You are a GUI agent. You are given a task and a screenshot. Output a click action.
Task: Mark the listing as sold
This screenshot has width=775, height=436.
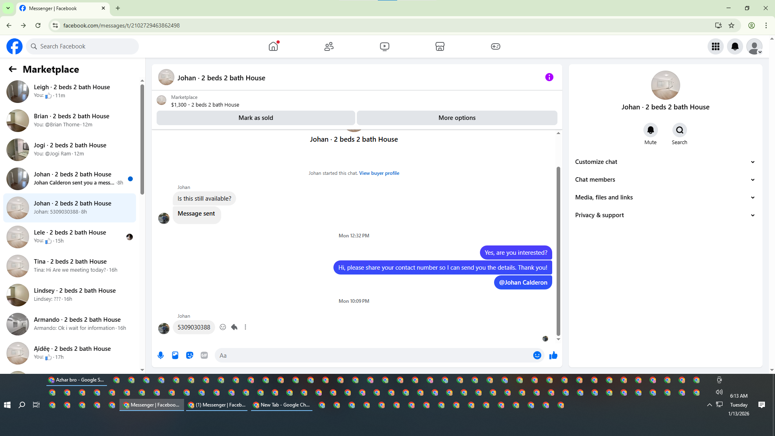tap(256, 118)
